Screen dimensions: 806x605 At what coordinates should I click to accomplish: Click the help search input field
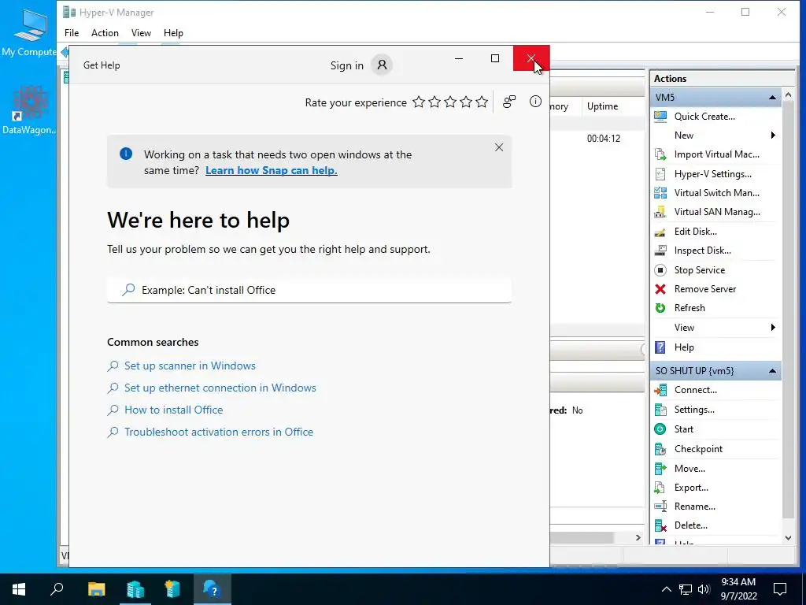[x=309, y=290]
